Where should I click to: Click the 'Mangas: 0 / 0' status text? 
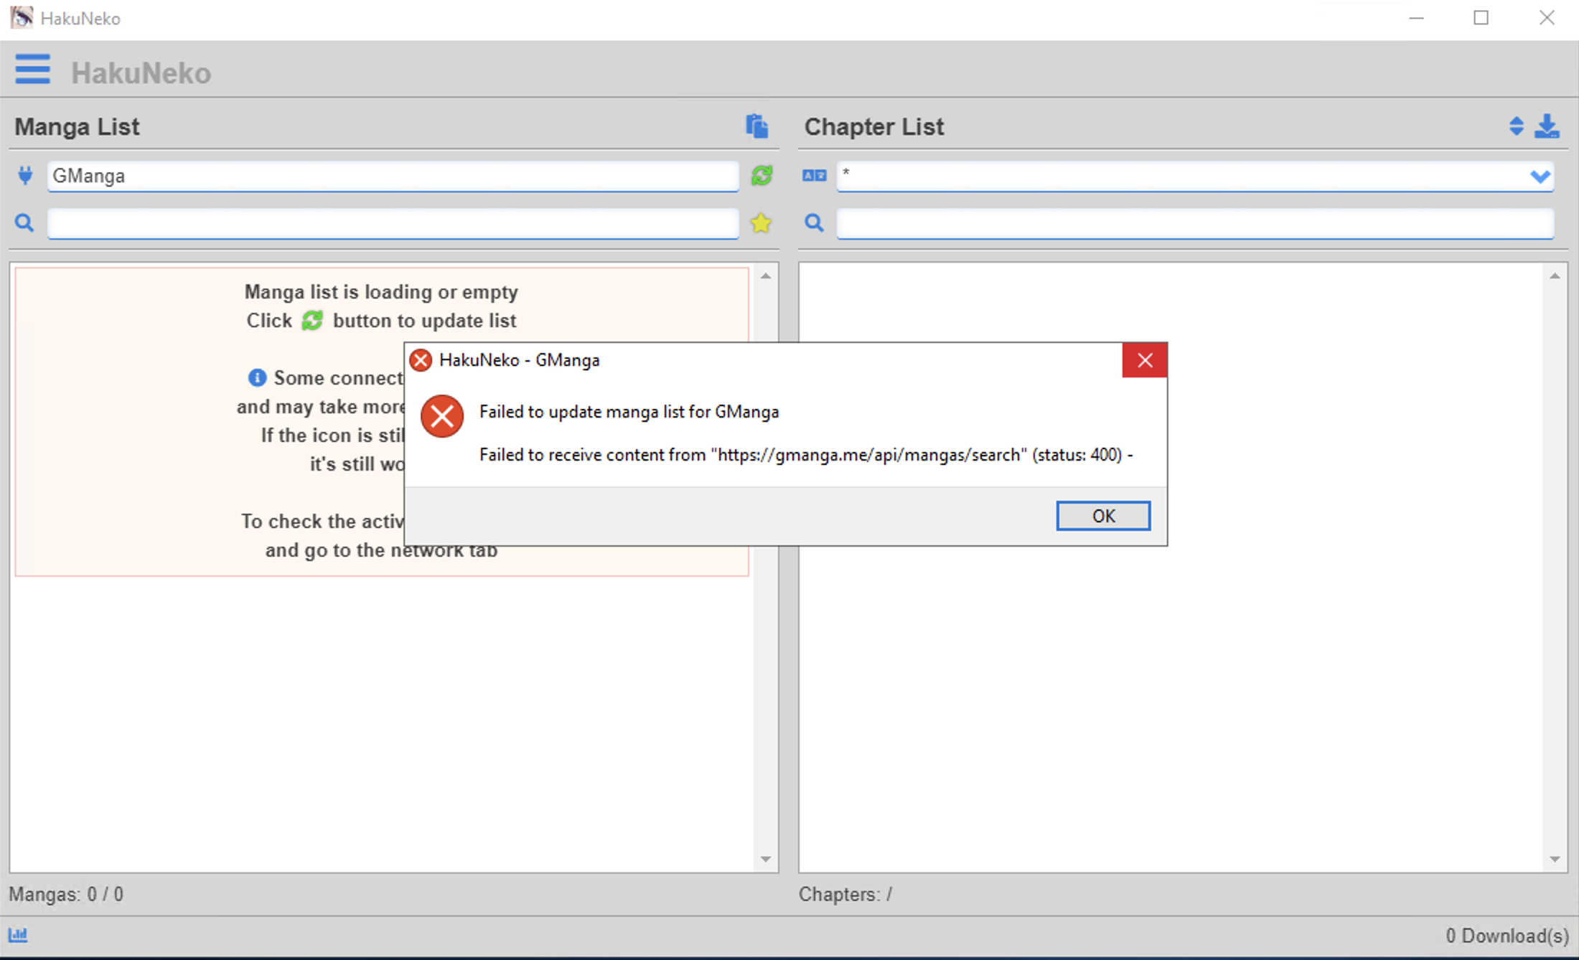(66, 894)
